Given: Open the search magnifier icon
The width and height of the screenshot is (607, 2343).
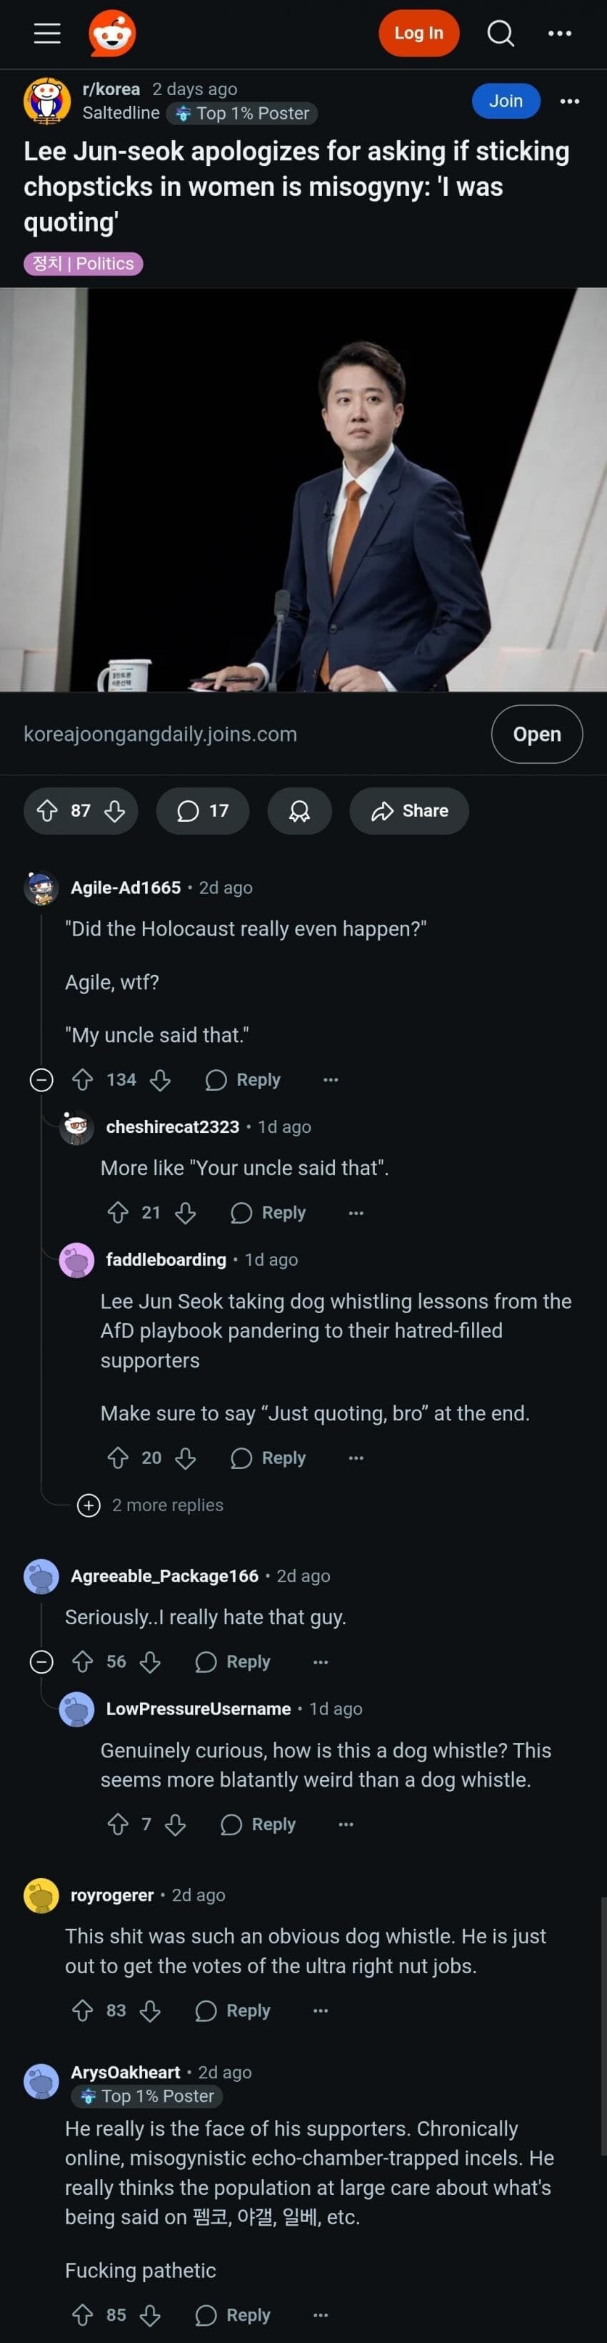Looking at the screenshot, I should pyautogui.click(x=501, y=34).
